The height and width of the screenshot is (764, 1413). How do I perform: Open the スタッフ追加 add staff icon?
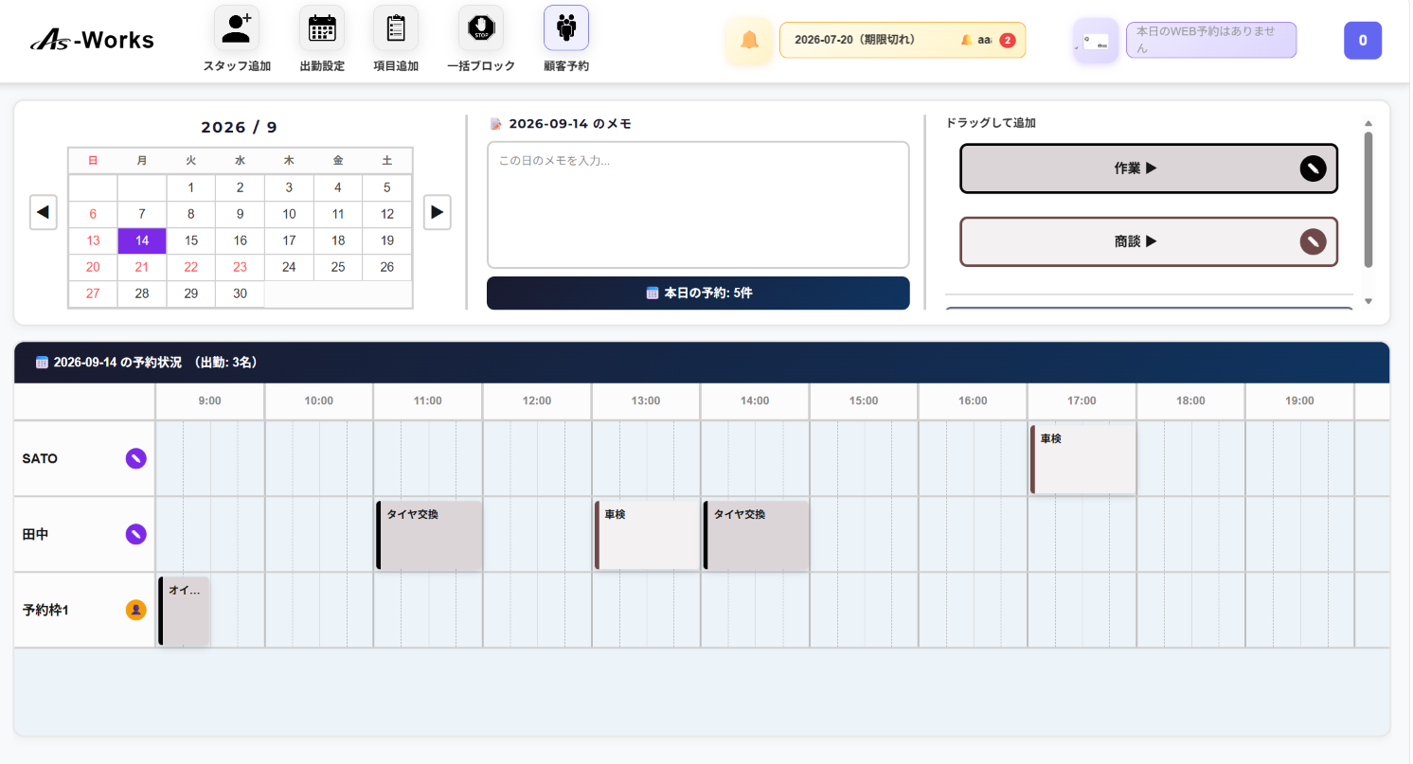tap(237, 28)
